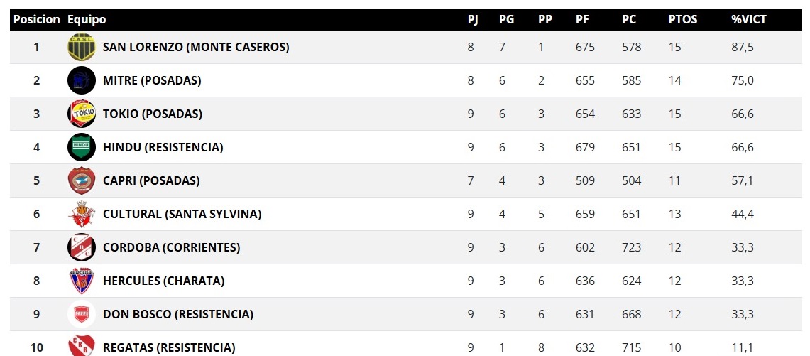Open SAN LORENZO (MONTE CASEROS) team name
The image size is (810, 356).
tap(196, 48)
